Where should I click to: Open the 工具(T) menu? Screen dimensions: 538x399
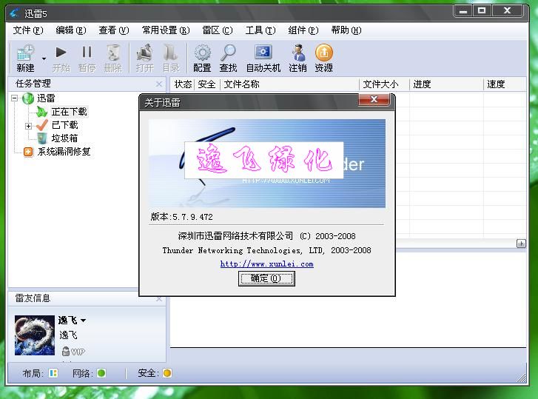pos(260,30)
